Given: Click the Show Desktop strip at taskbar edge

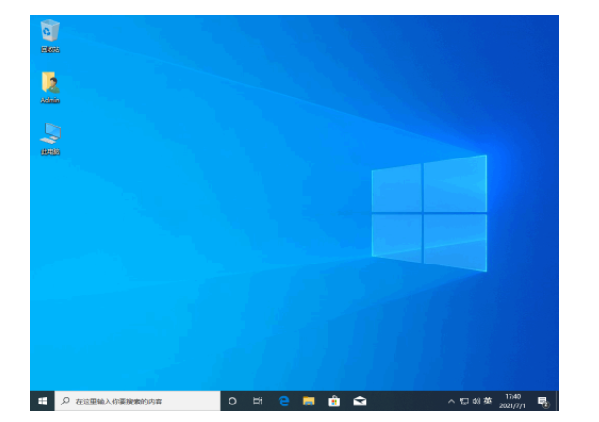Looking at the screenshot, I should [557, 401].
